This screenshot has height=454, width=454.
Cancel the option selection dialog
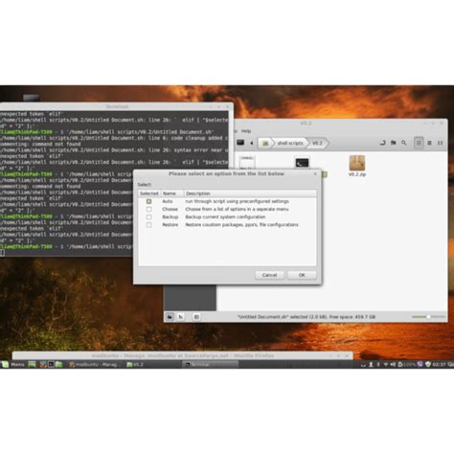click(x=269, y=275)
